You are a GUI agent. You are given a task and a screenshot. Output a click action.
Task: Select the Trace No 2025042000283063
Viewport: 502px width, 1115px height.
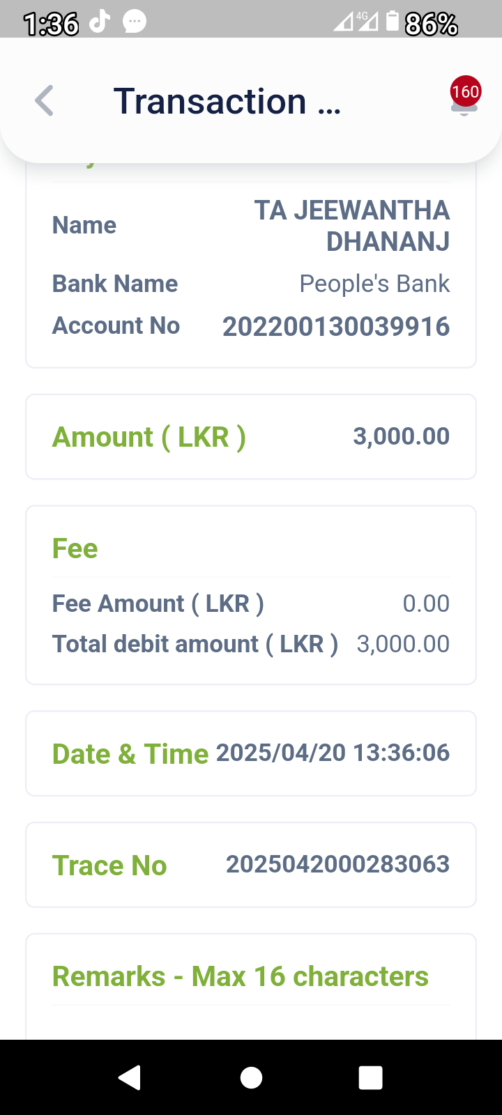pos(337,864)
